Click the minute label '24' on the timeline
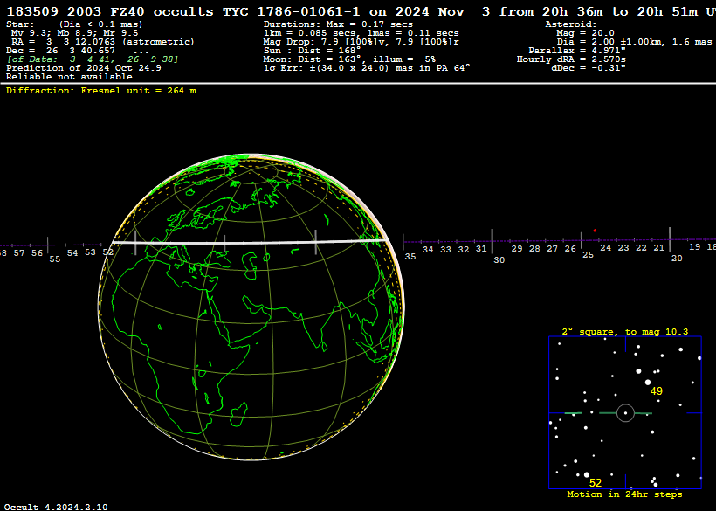 [x=605, y=247]
